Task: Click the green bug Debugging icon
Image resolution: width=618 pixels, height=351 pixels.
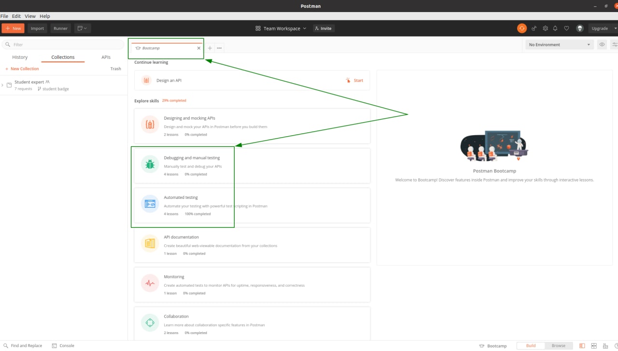Action: click(x=150, y=165)
